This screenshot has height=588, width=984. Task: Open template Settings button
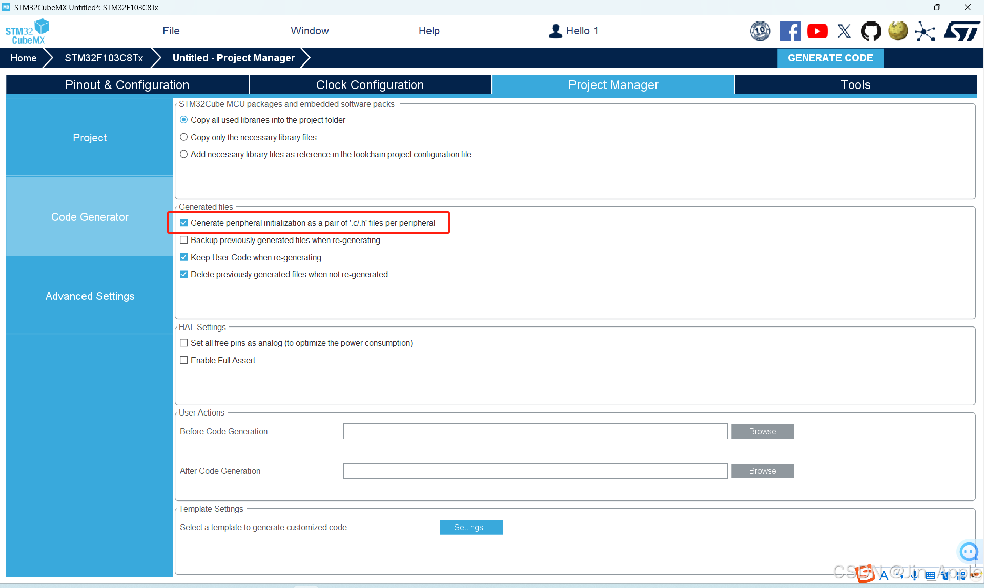(470, 527)
